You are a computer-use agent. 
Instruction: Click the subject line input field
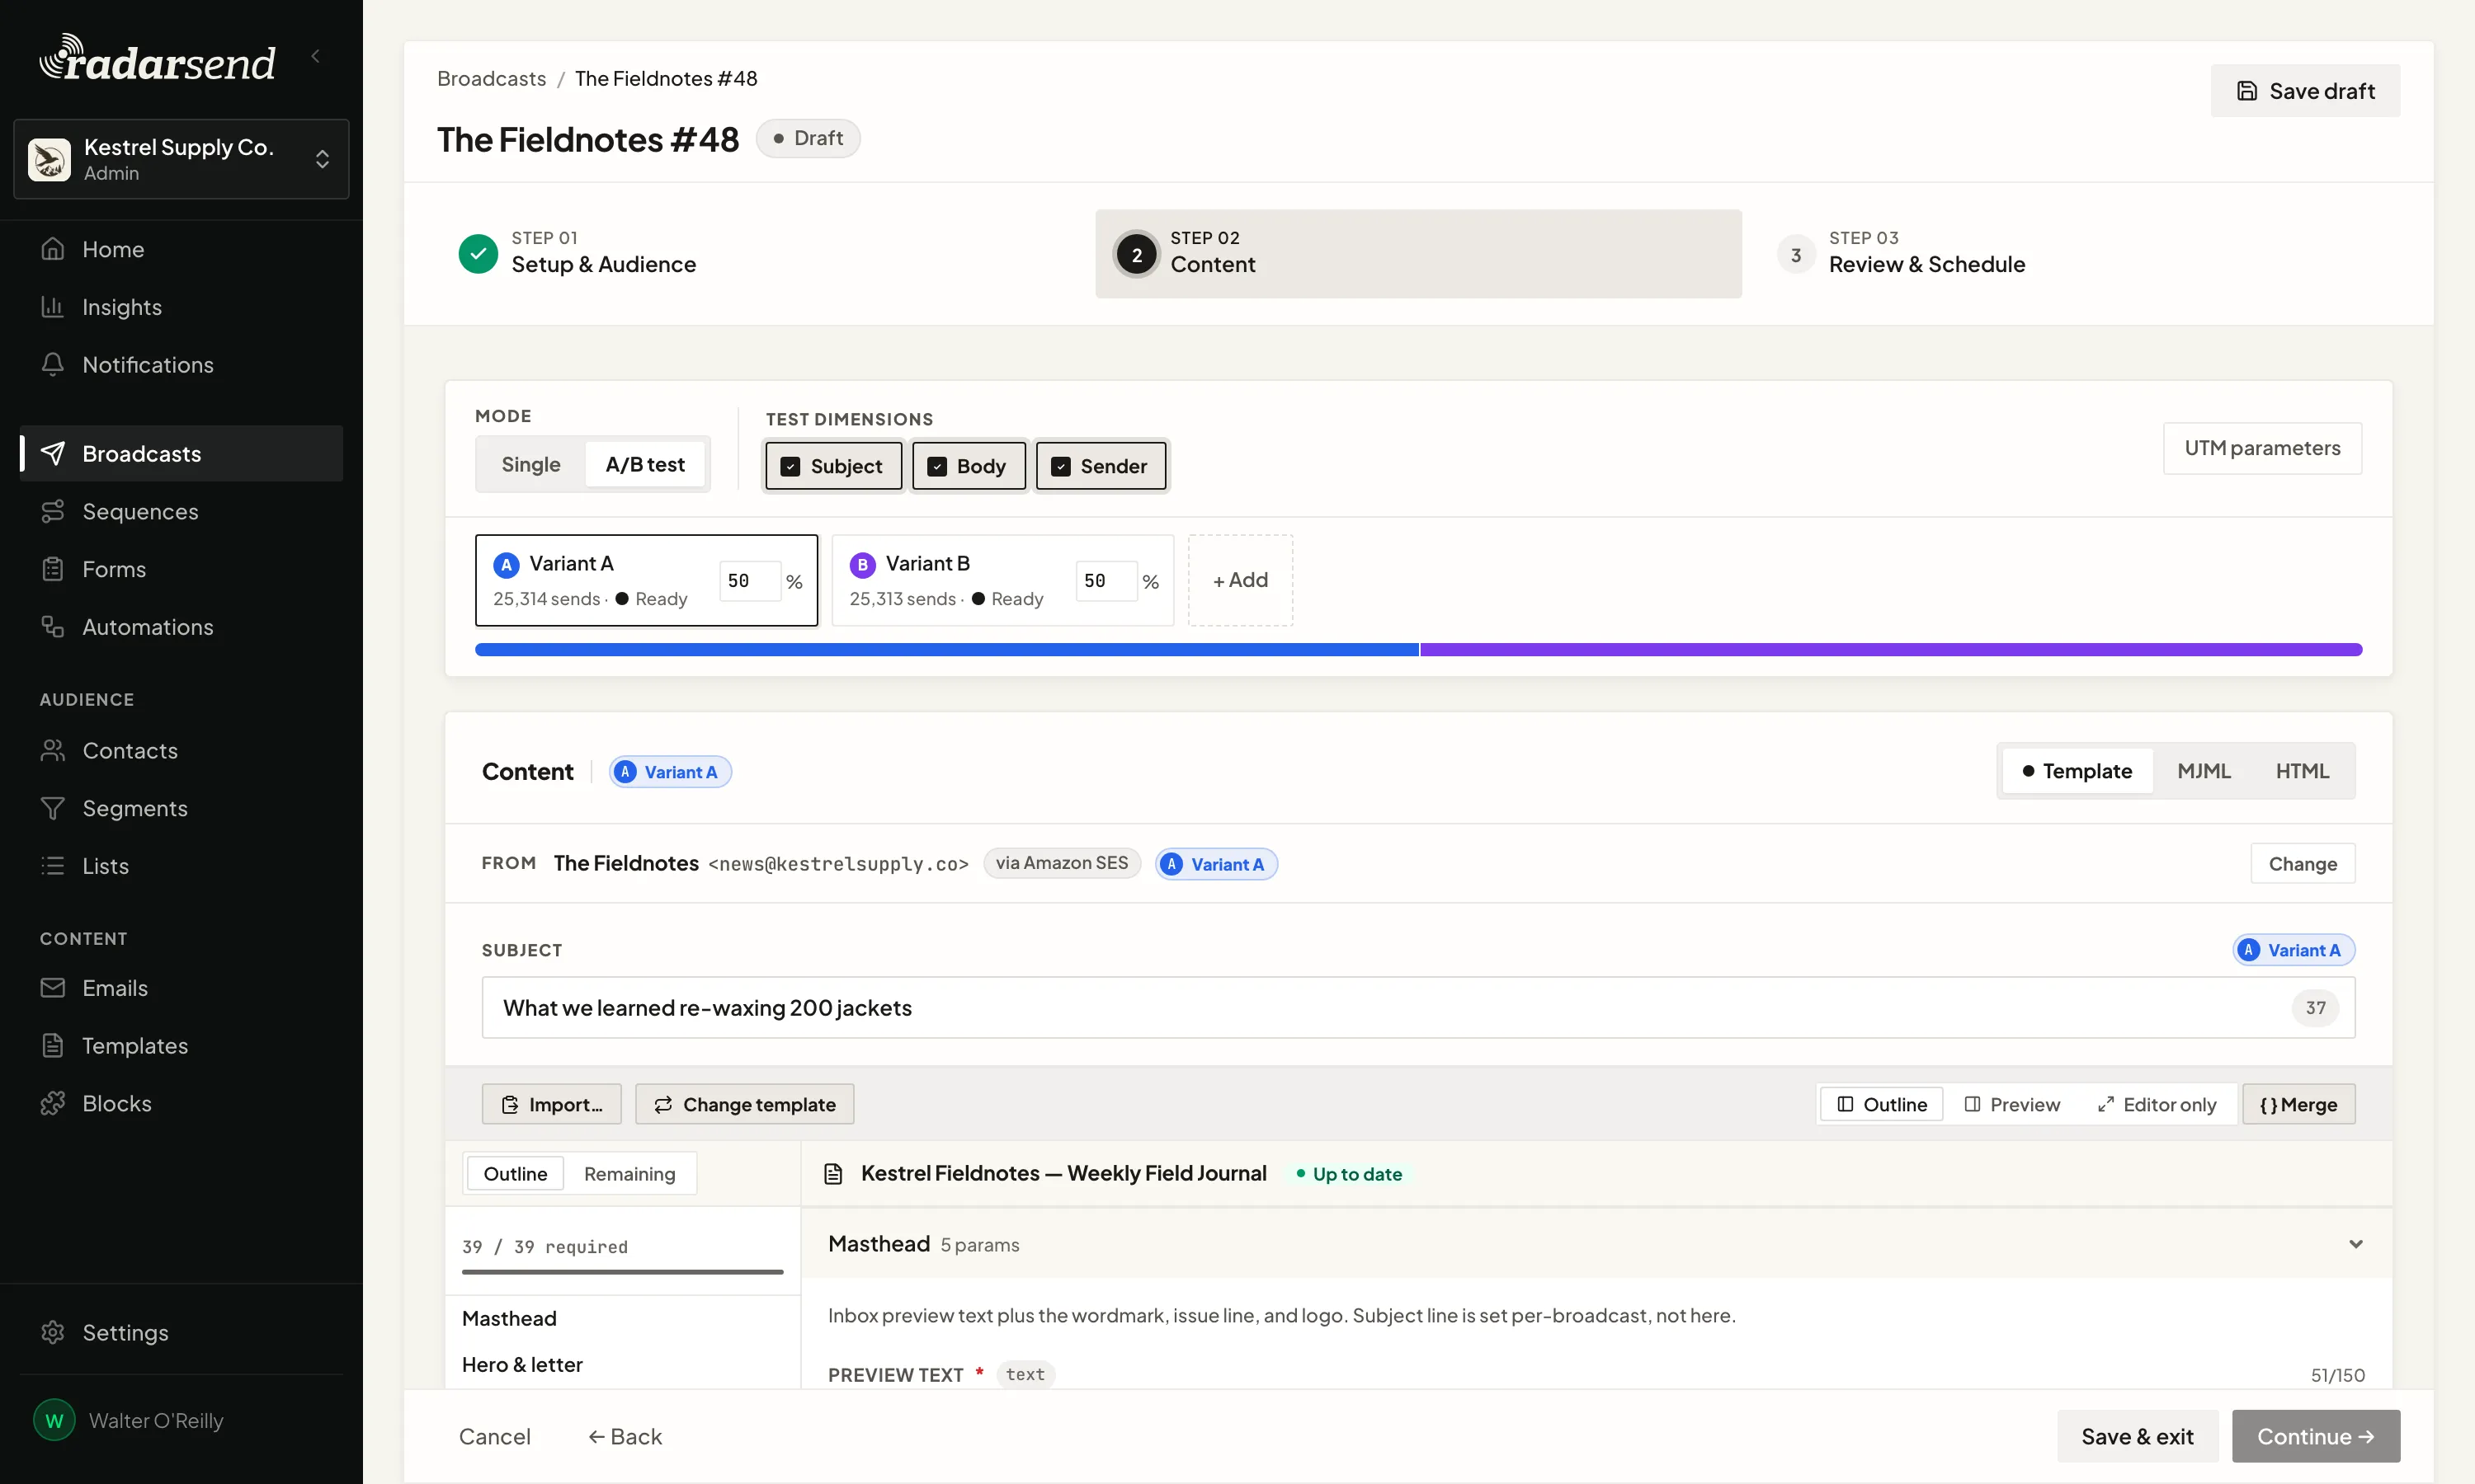[x=1418, y=1008]
